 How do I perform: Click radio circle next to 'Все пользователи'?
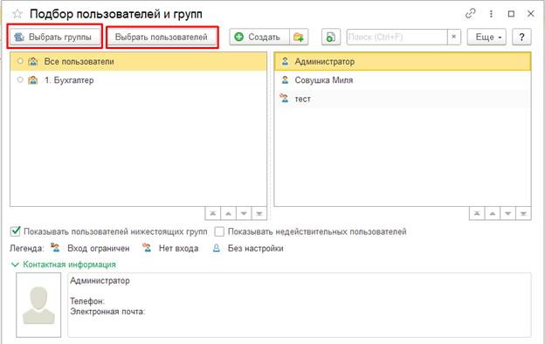[20, 61]
